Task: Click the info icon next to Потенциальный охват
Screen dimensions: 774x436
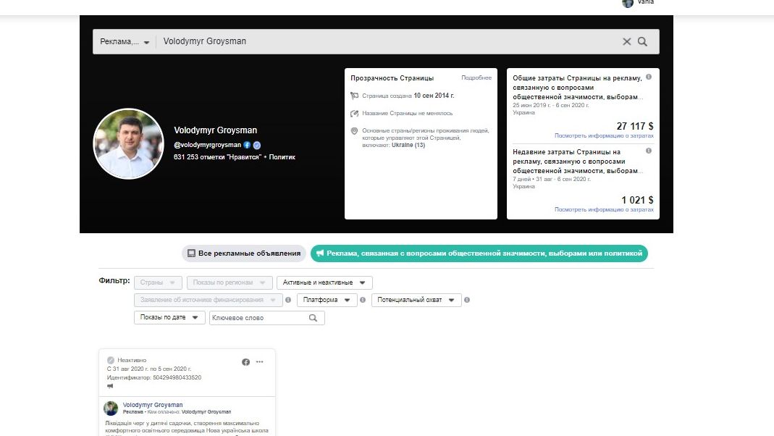Action: tap(467, 300)
